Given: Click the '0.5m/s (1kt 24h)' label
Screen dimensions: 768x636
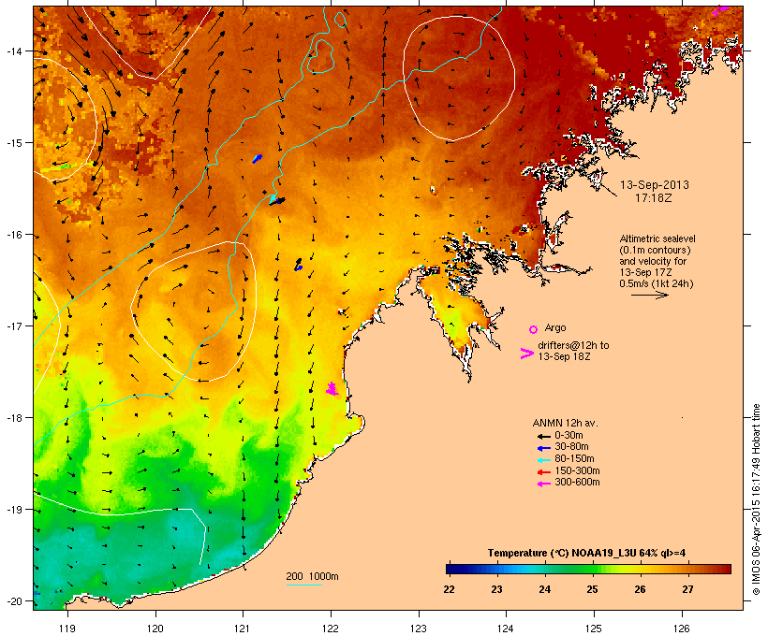Looking at the screenshot, I should click(x=657, y=283).
